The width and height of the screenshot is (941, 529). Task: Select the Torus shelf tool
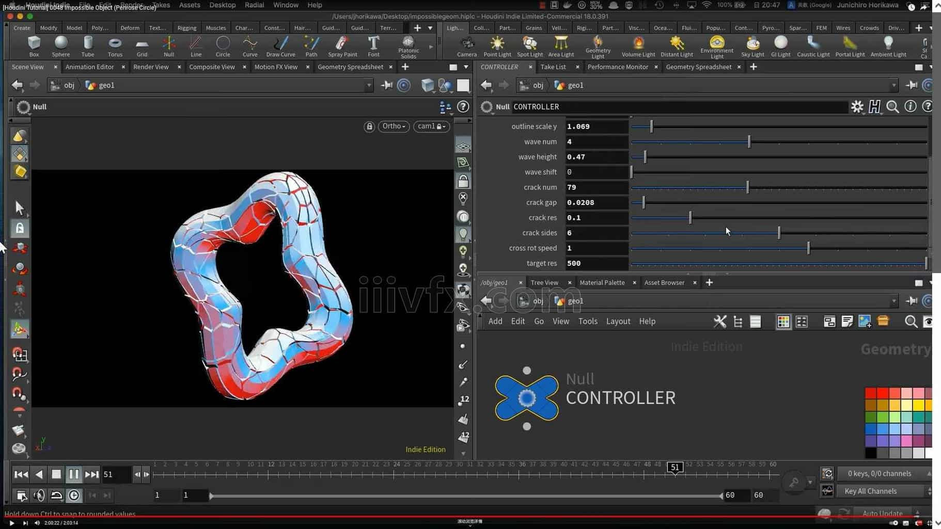tap(115, 46)
